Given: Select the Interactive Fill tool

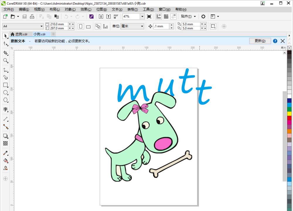Looking at the screenshot, I should pyautogui.click(x=5, y=160).
